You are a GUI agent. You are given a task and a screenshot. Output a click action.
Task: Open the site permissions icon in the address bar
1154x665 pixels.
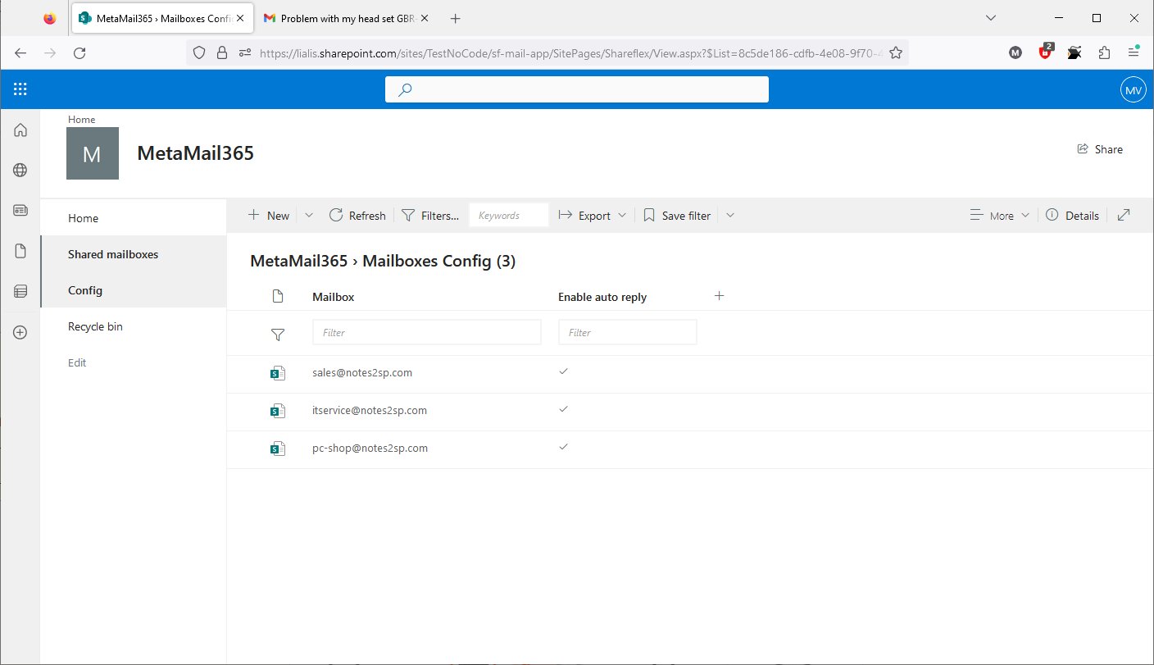pos(245,52)
